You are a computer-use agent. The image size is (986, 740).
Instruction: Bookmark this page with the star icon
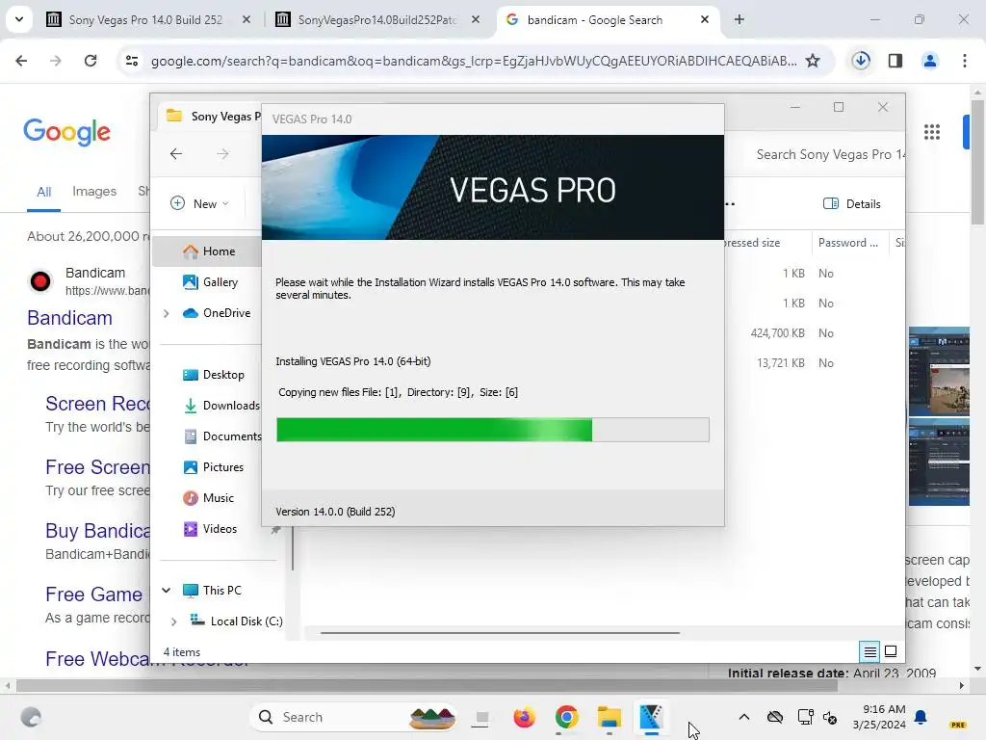tap(813, 61)
